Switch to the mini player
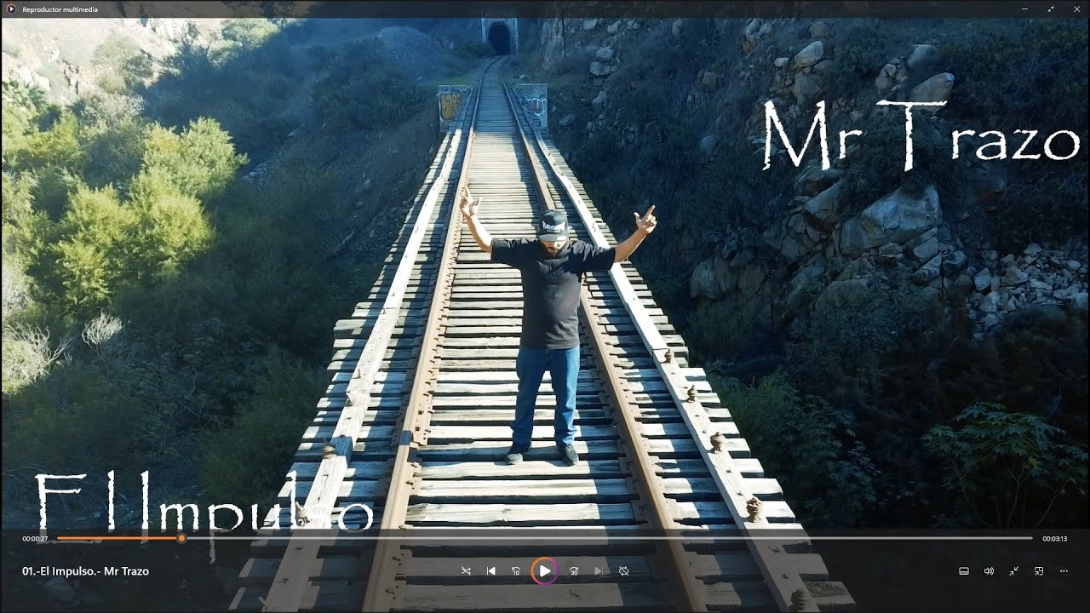This screenshot has height=613, width=1090. click(1039, 571)
